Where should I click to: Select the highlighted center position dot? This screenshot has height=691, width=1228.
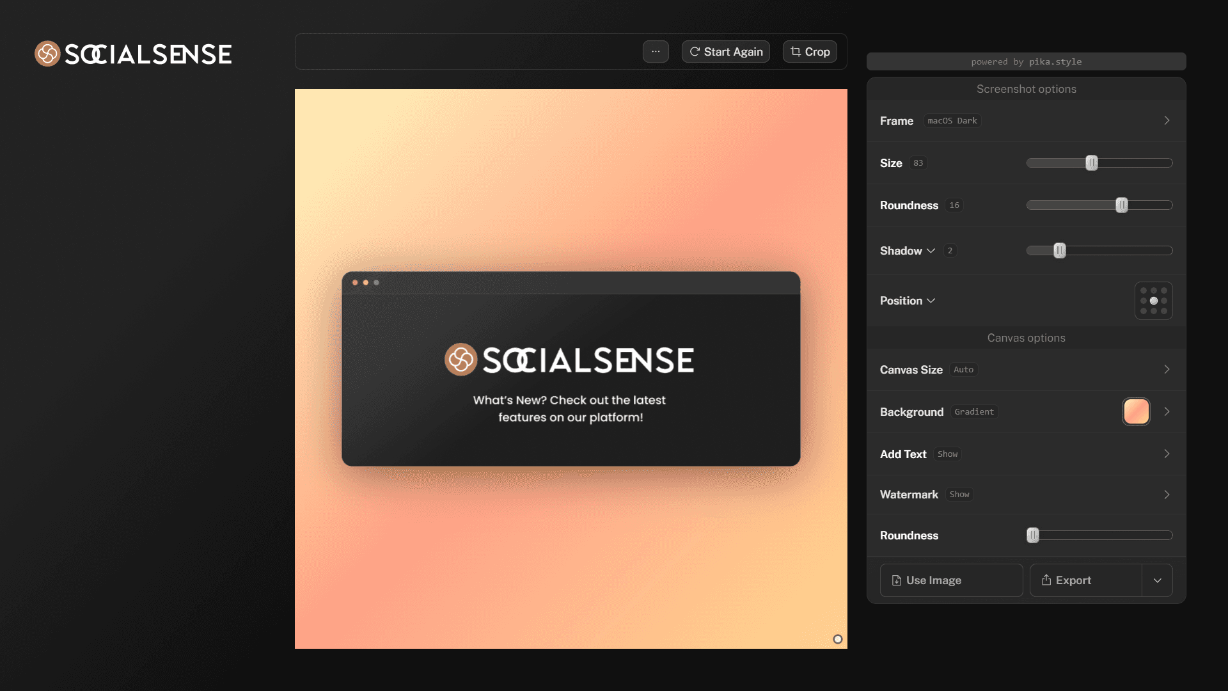[x=1154, y=301]
